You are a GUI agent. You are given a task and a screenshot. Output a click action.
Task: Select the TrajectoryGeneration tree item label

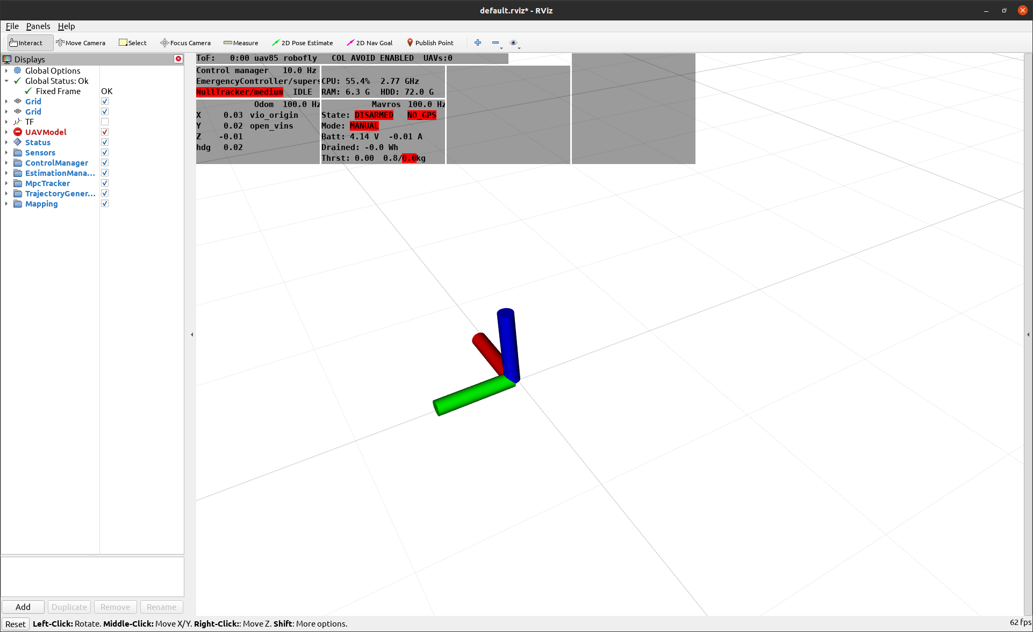[x=60, y=193]
